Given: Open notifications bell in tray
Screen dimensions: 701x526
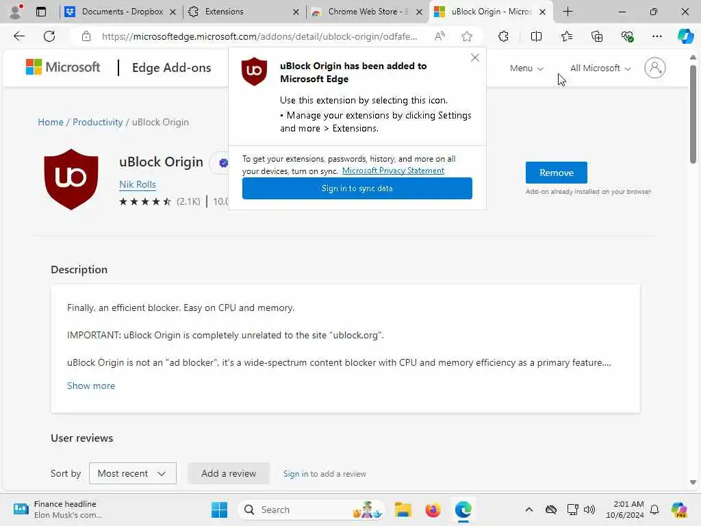Looking at the screenshot, I should [x=654, y=510].
